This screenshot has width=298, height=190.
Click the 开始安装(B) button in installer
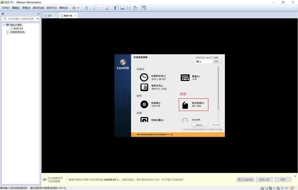pos(216,125)
